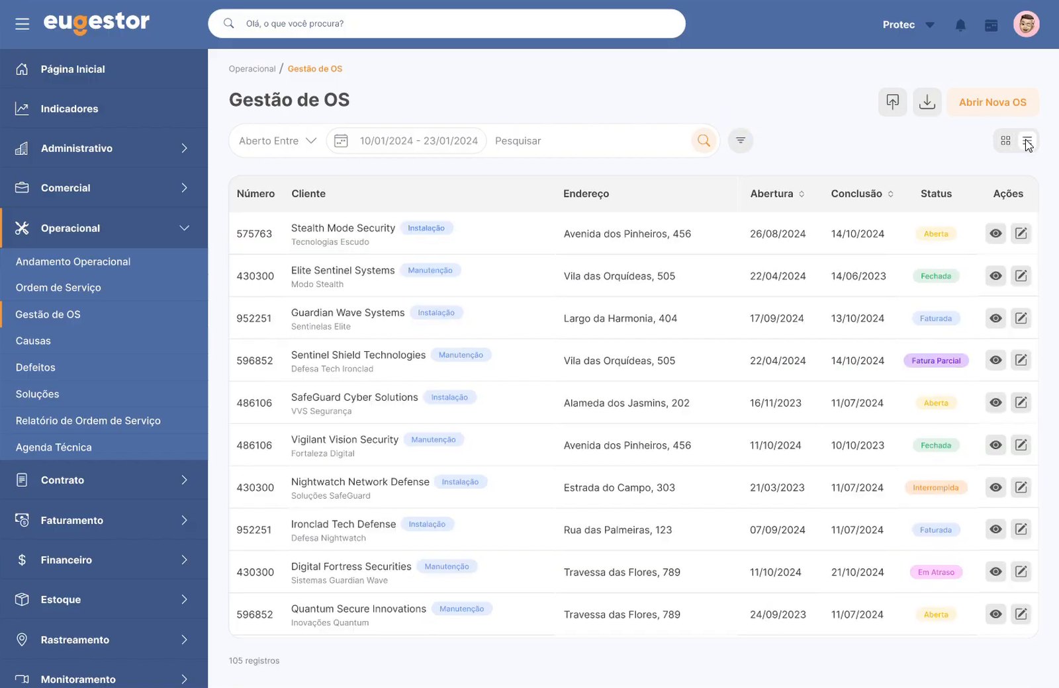This screenshot has height=688, width=1059.
Task: Collapse the Operacional menu
Action: tap(104, 228)
